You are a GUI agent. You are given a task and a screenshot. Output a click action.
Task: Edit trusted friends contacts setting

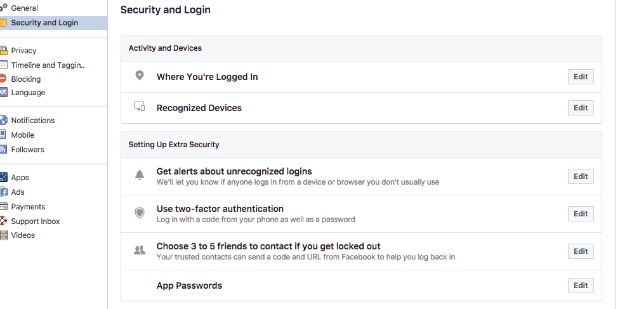[581, 251]
